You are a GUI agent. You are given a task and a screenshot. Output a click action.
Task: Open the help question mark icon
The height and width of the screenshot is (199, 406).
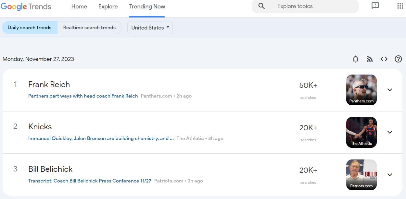tap(398, 59)
